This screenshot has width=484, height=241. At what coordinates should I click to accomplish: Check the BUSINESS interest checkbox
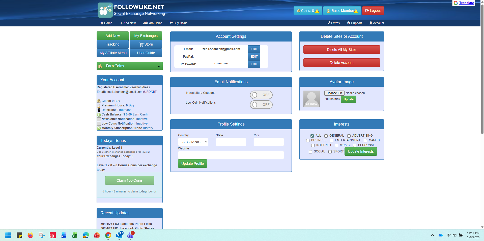click(308, 141)
